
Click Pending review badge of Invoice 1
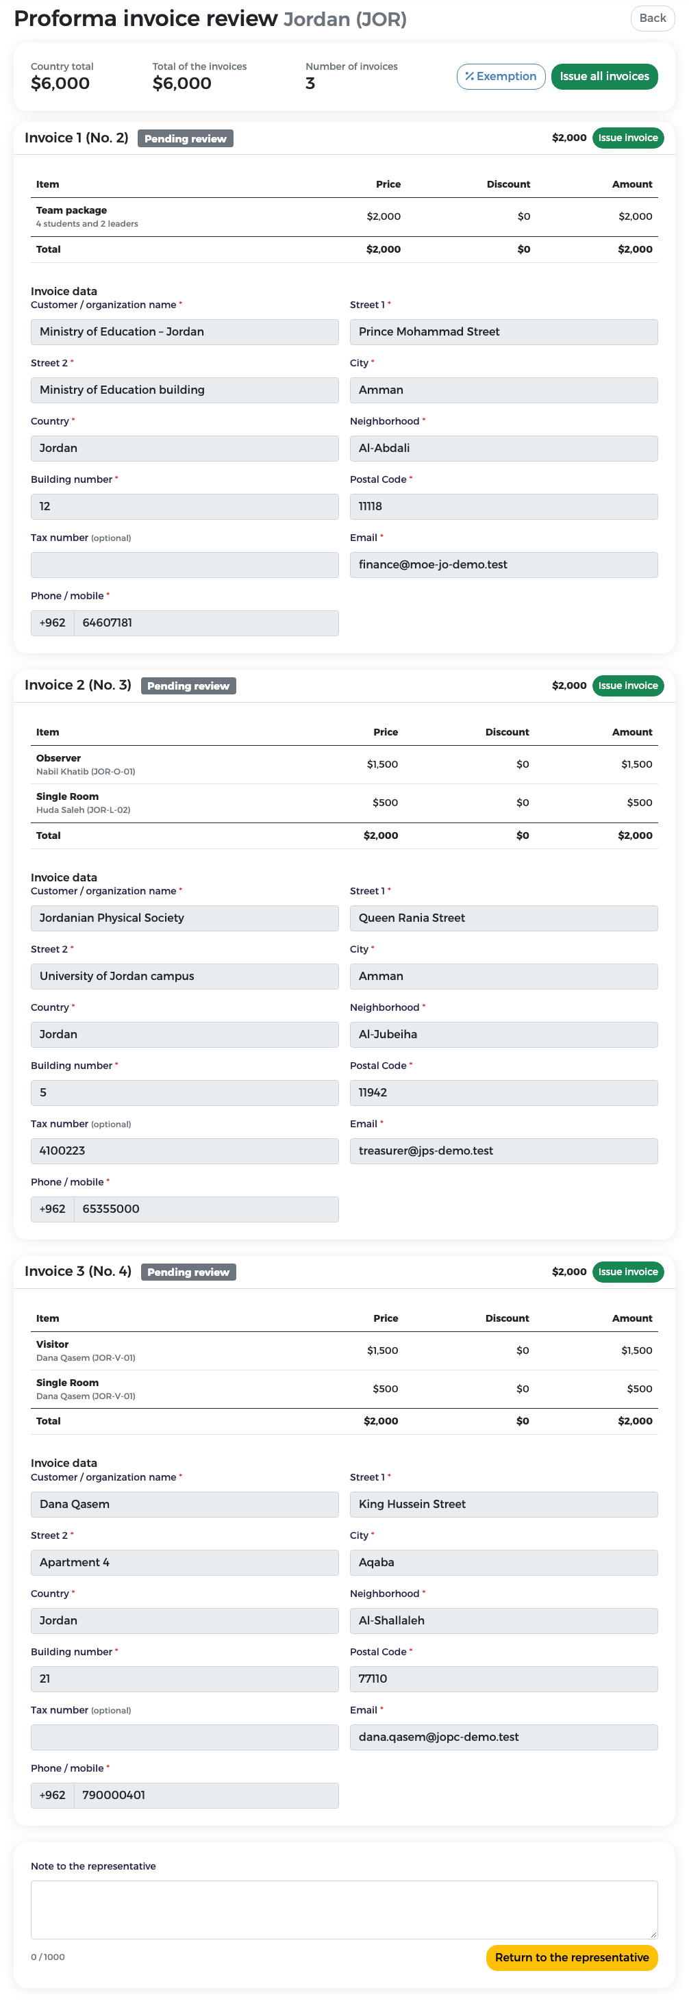186,139
